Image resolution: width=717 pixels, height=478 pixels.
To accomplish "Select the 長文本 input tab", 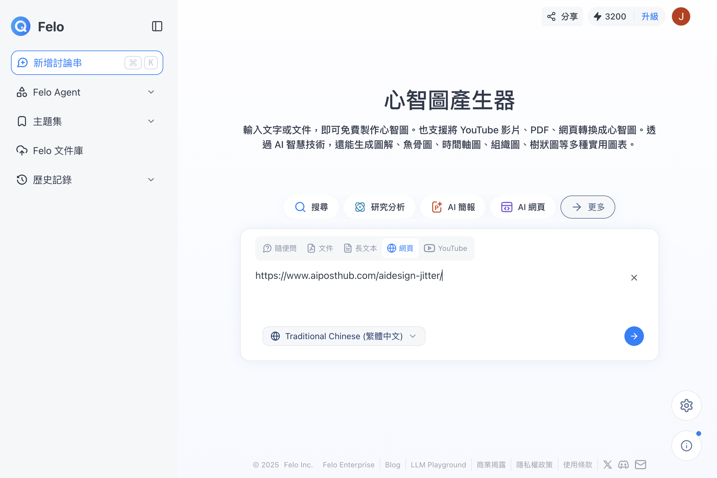I will tap(361, 248).
